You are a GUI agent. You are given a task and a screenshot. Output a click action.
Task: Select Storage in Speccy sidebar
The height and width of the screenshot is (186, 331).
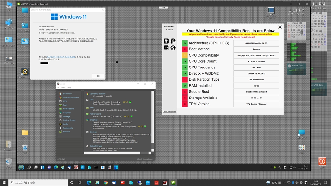tap(67, 116)
